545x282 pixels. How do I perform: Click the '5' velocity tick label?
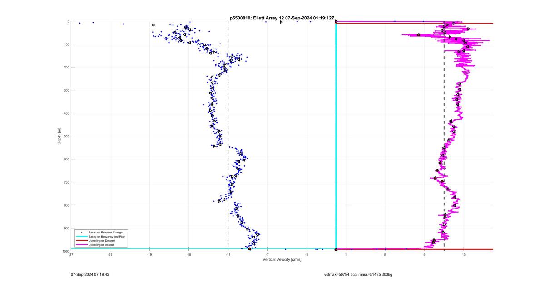click(x=385, y=255)
